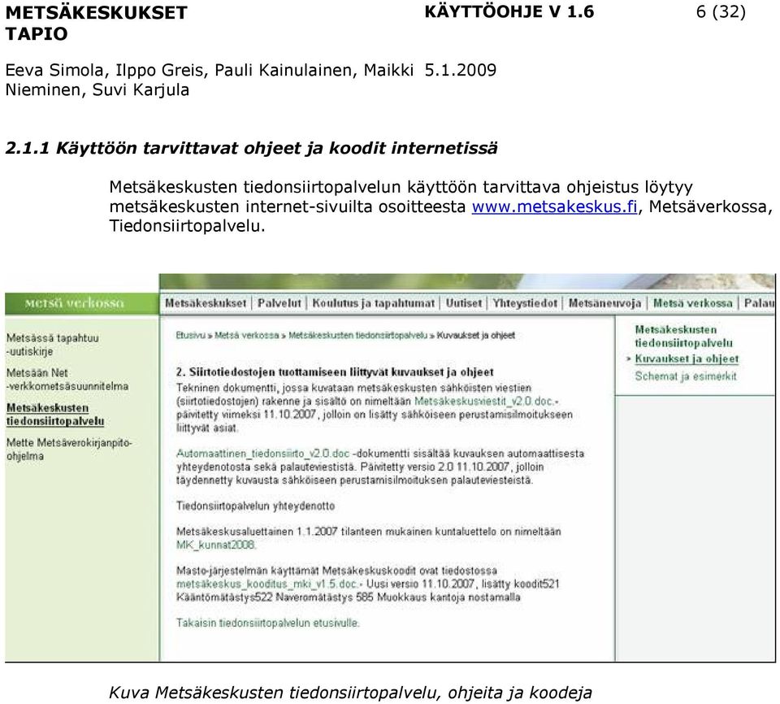The height and width of the screenshot is (704, 780).
Task: Go to Metsäkeskusten tiedonsiirtopalvelu breadcrumb link
Action: click(x=357, y=336)
